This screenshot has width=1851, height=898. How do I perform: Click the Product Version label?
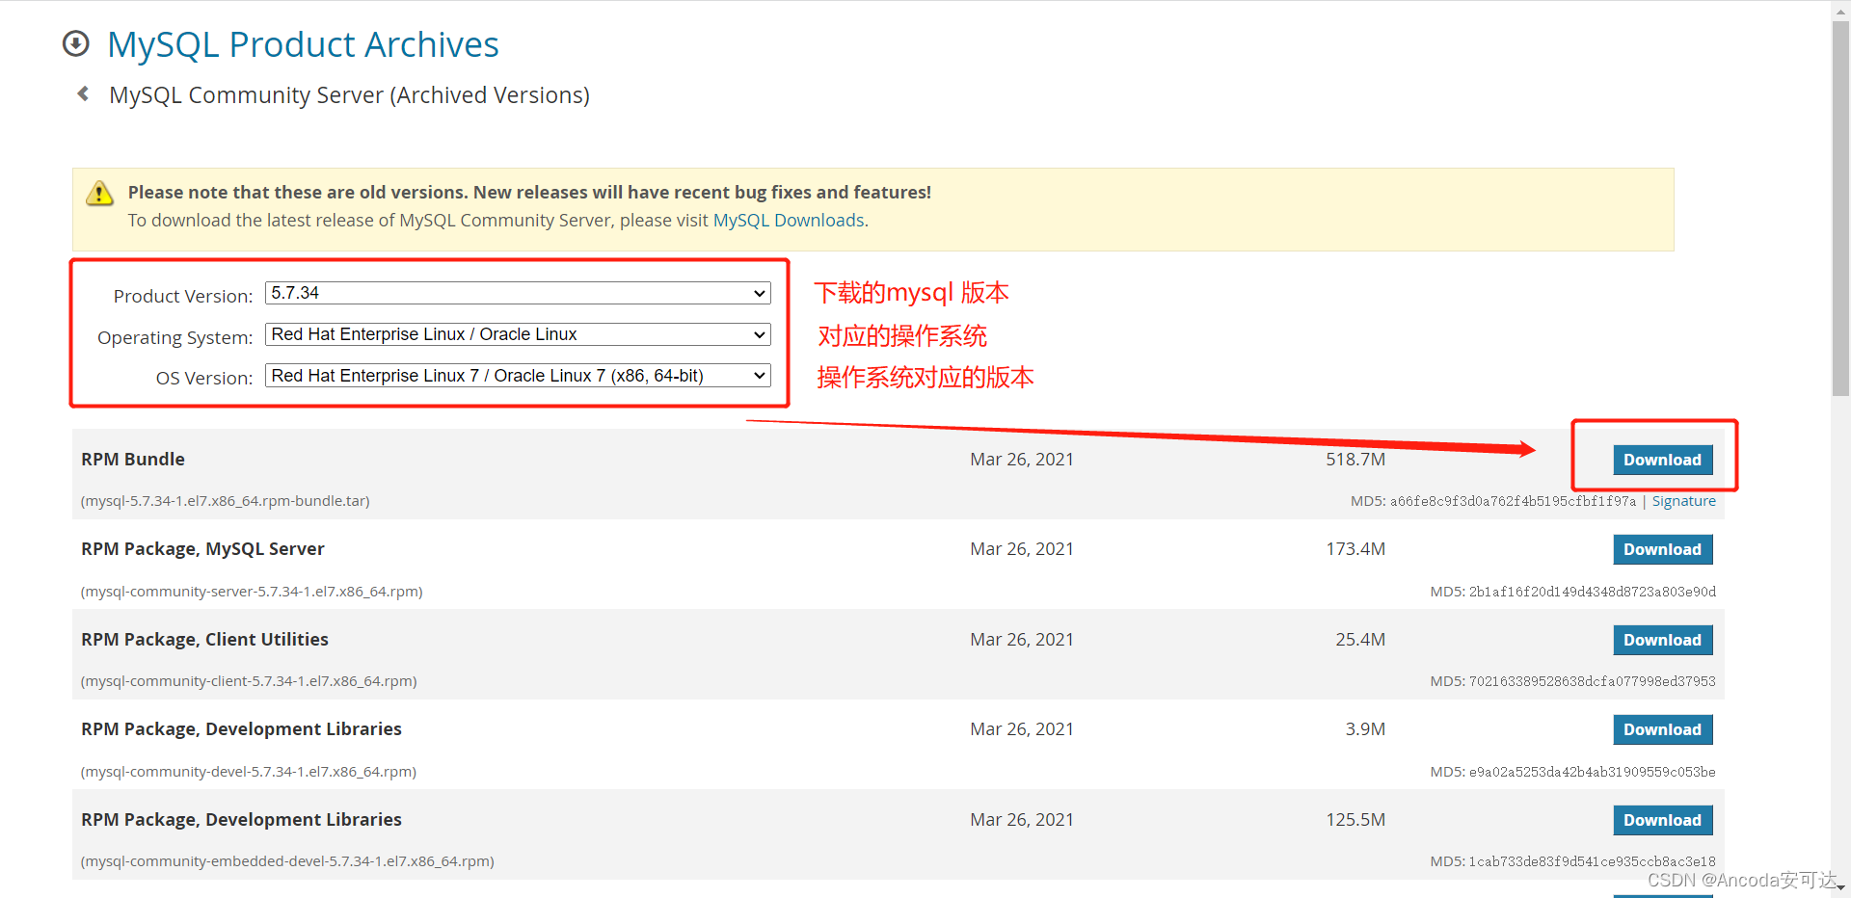182,296
